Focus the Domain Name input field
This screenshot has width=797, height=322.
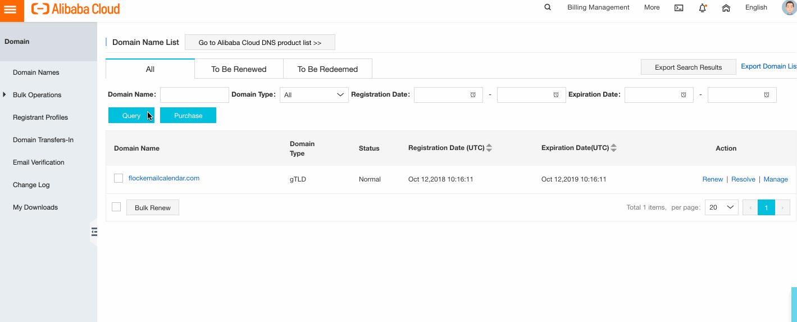click(194, 95)
